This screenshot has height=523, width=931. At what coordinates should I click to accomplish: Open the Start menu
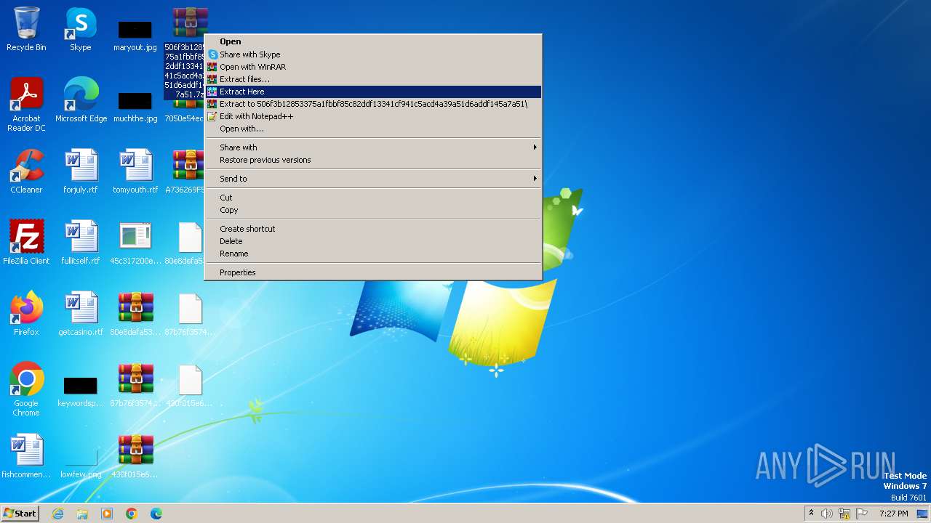(x=20, y=514)
